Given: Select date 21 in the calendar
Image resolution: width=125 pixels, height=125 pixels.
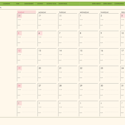Looking at the screenshot, I should (x=60, y=68).
